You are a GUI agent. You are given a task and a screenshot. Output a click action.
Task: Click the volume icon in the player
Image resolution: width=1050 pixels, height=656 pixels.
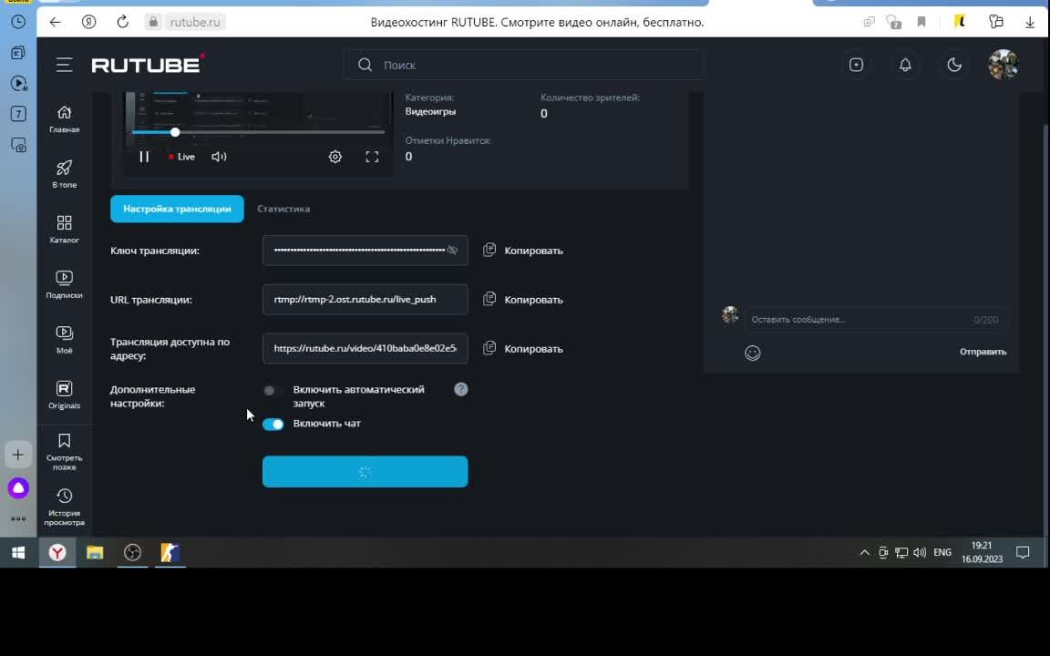point(219,157)
